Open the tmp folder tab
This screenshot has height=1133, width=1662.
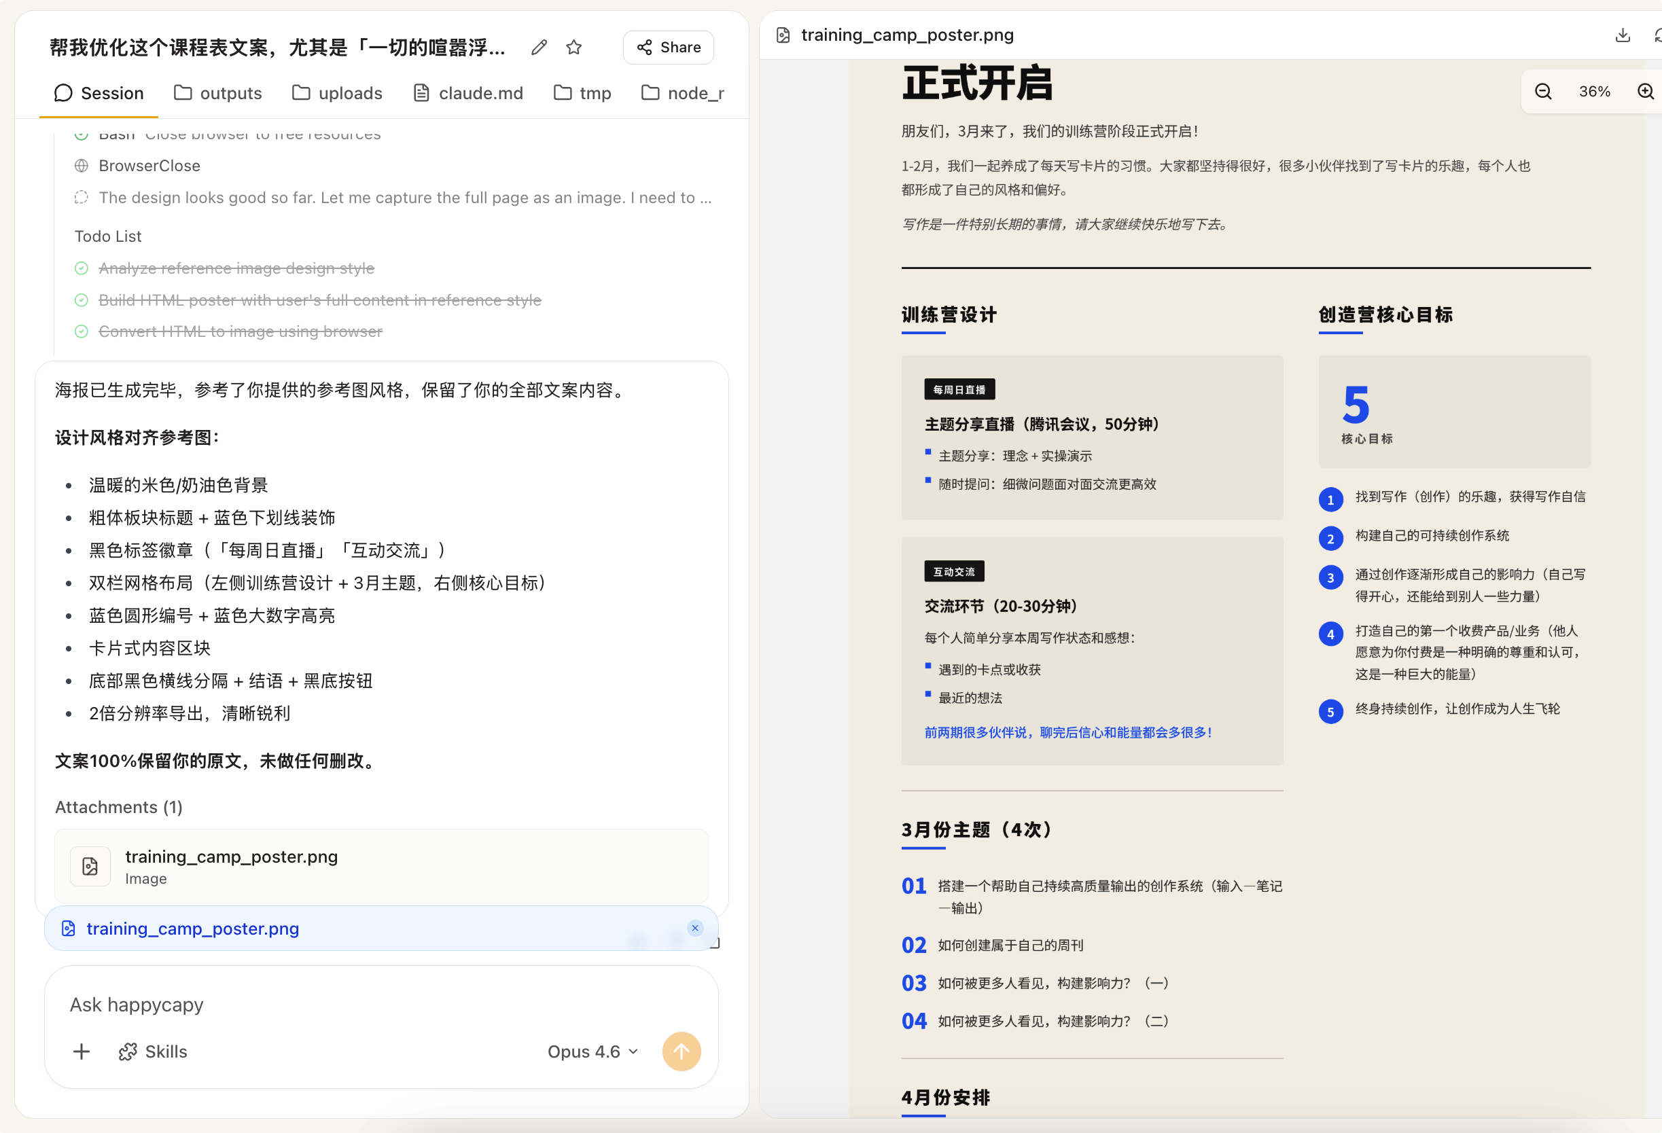(583, 93)
